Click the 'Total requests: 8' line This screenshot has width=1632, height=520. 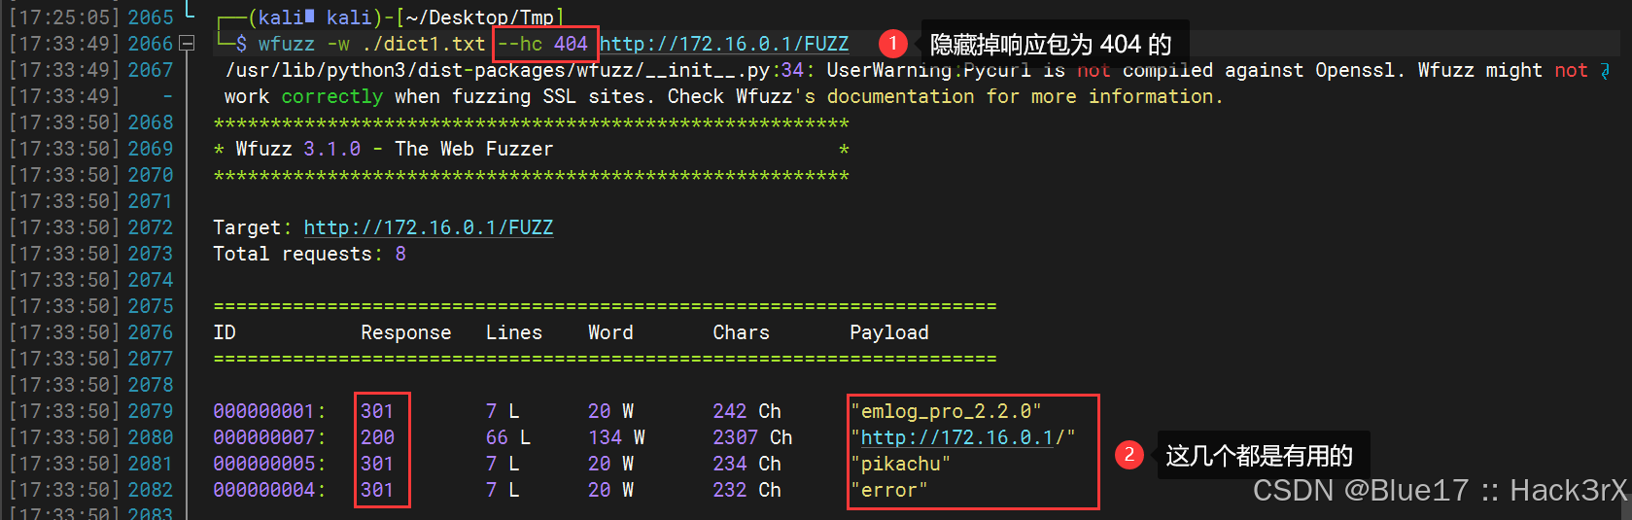pyautogui.click(x=310, y=254)
